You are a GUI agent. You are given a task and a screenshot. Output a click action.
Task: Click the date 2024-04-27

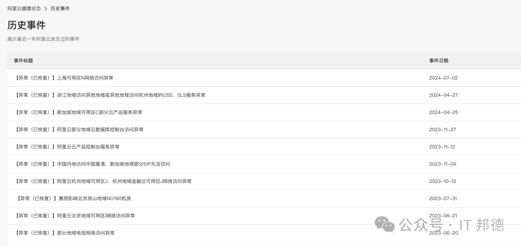pyautogui.click(x=443, y=95)
